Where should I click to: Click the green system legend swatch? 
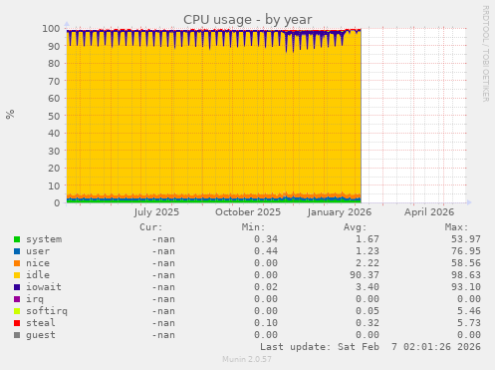[x=17, y=239]
